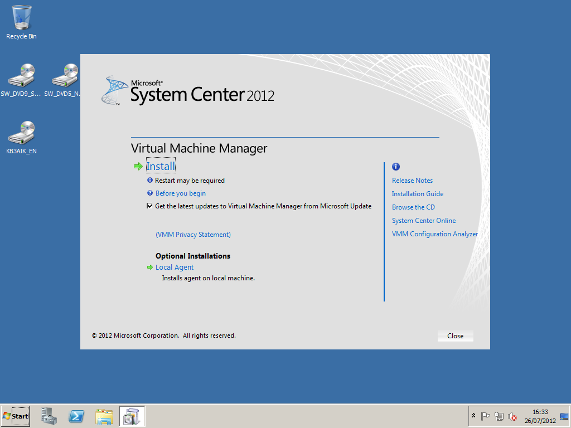Image resolution: width=571 pixels, height=428 pixels.
Task: Visit System Center Online
Action: point(424,221)
